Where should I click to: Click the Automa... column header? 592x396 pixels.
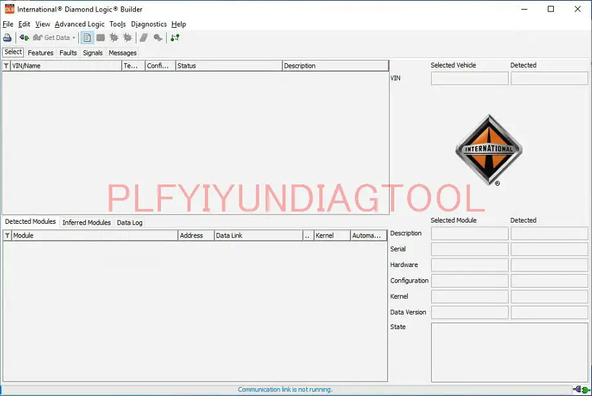click(x=368, y=235)
